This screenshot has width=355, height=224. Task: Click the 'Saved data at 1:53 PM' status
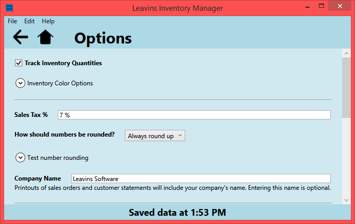[x=177, y=213]
